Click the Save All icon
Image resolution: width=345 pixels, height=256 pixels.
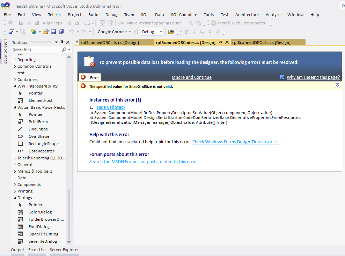point(61,32)
